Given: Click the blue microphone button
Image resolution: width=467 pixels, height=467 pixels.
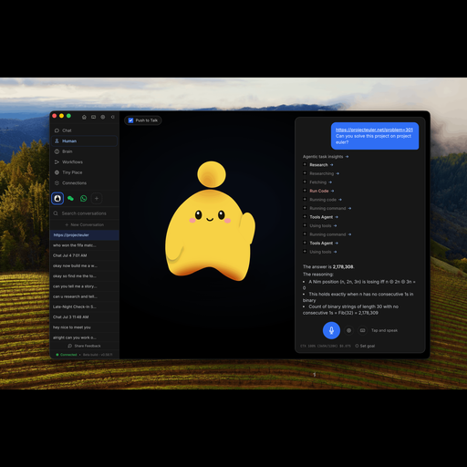Looking at the screenshot, I should [x=331, y=330].
